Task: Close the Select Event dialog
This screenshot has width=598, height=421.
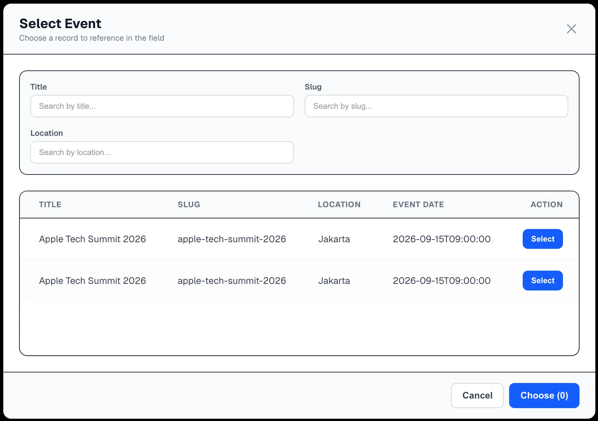Action: [571, 29]
